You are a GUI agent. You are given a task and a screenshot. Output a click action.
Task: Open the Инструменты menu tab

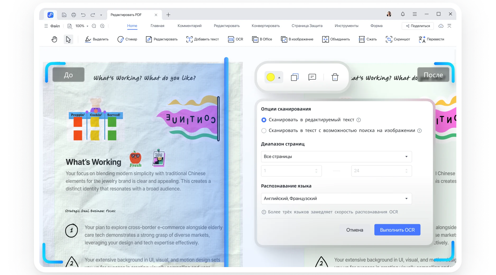coord(346,26)
